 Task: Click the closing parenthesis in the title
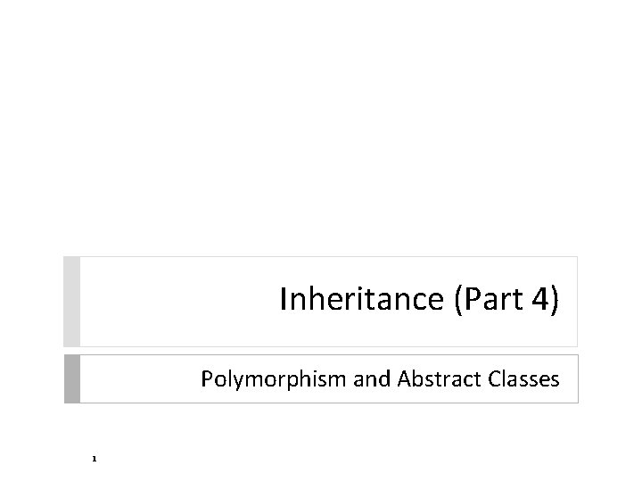point(556,302)
